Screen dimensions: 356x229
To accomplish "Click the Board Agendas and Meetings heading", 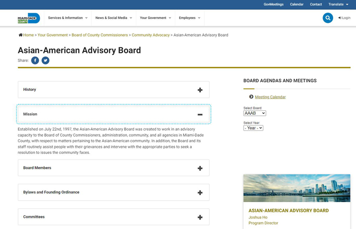I will pyautogui.click(x=280, y=81).
